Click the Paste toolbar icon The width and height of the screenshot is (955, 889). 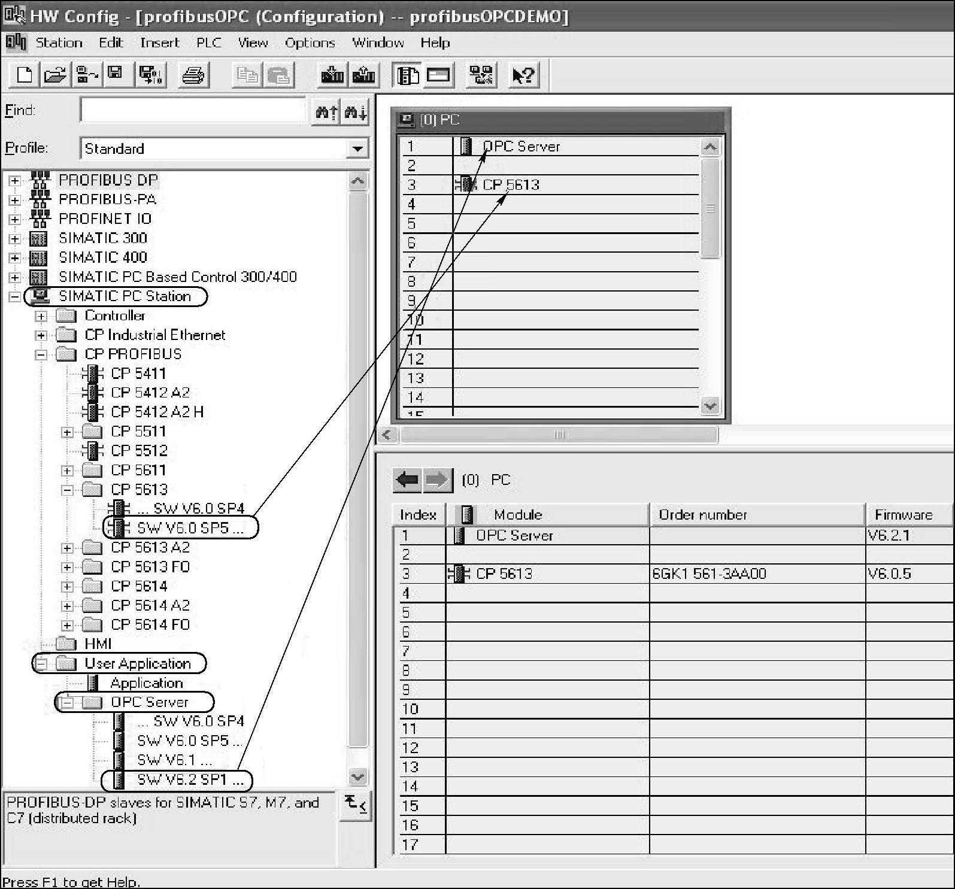(278, 75)
